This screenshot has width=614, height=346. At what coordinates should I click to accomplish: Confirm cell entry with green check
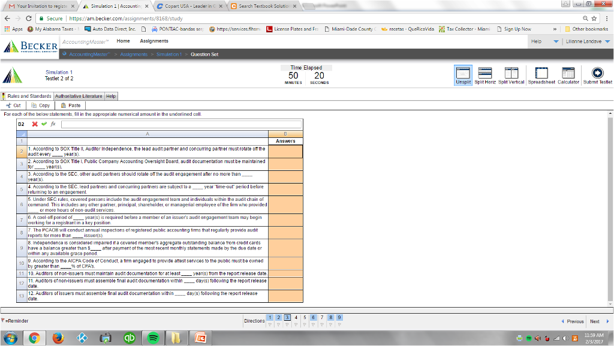pyautogui.click(x=44, y=124)
